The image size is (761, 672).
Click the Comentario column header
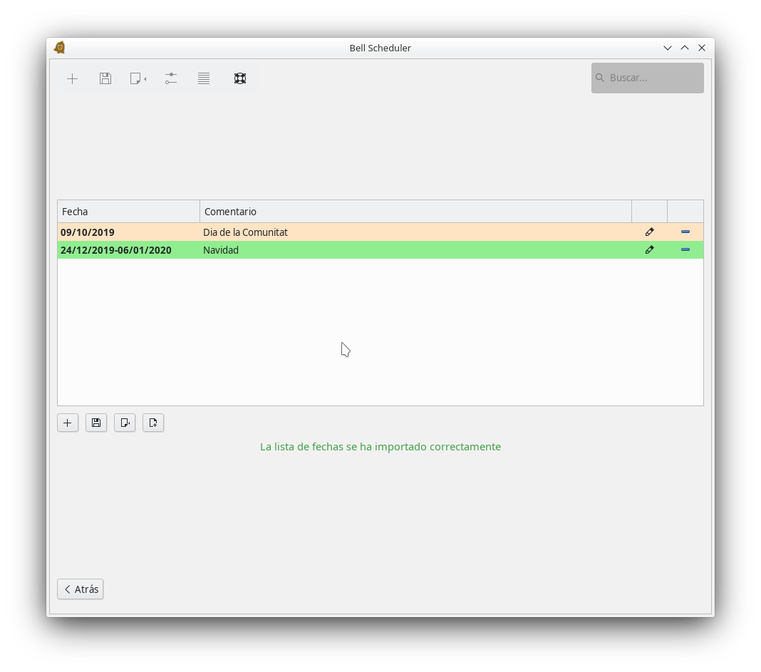(x=415, y=212)
